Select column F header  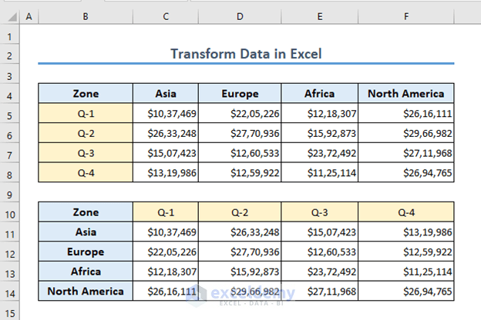pyautogui.click(x=405, y=16)
